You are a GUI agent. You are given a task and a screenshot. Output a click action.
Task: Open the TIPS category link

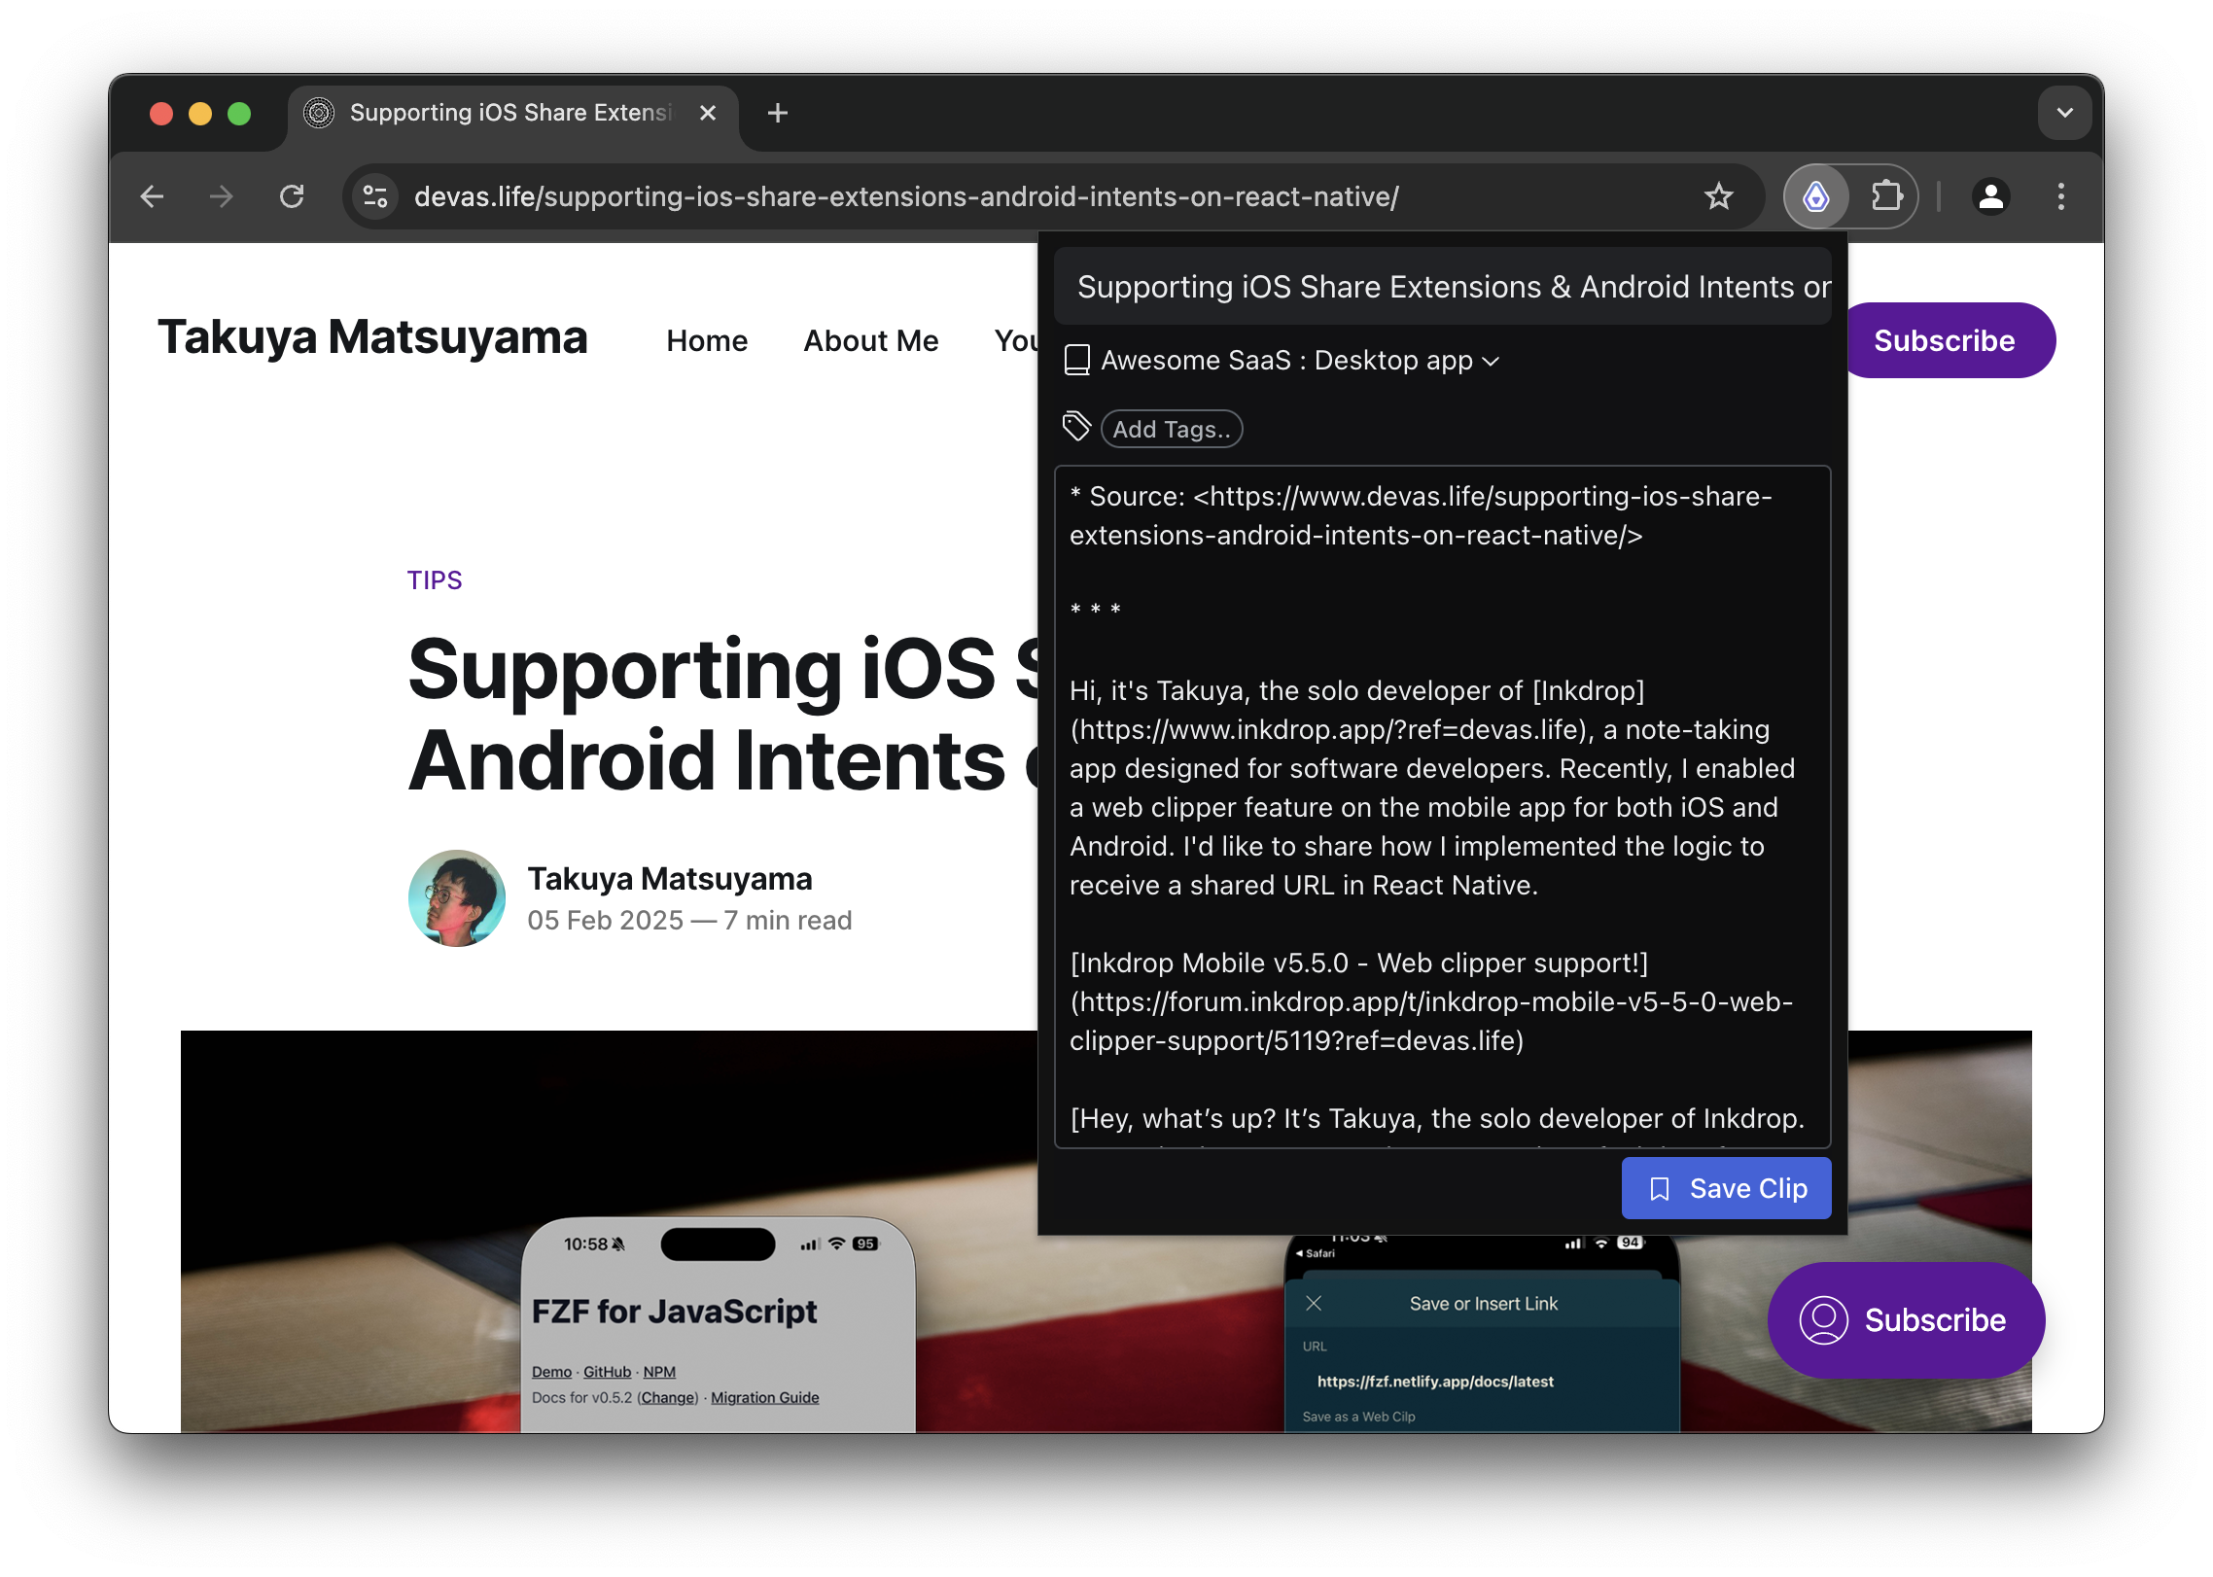point(434,579)
